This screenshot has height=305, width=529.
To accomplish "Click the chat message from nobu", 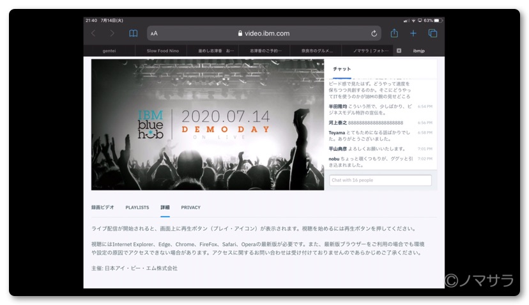I will coord(381,162).
